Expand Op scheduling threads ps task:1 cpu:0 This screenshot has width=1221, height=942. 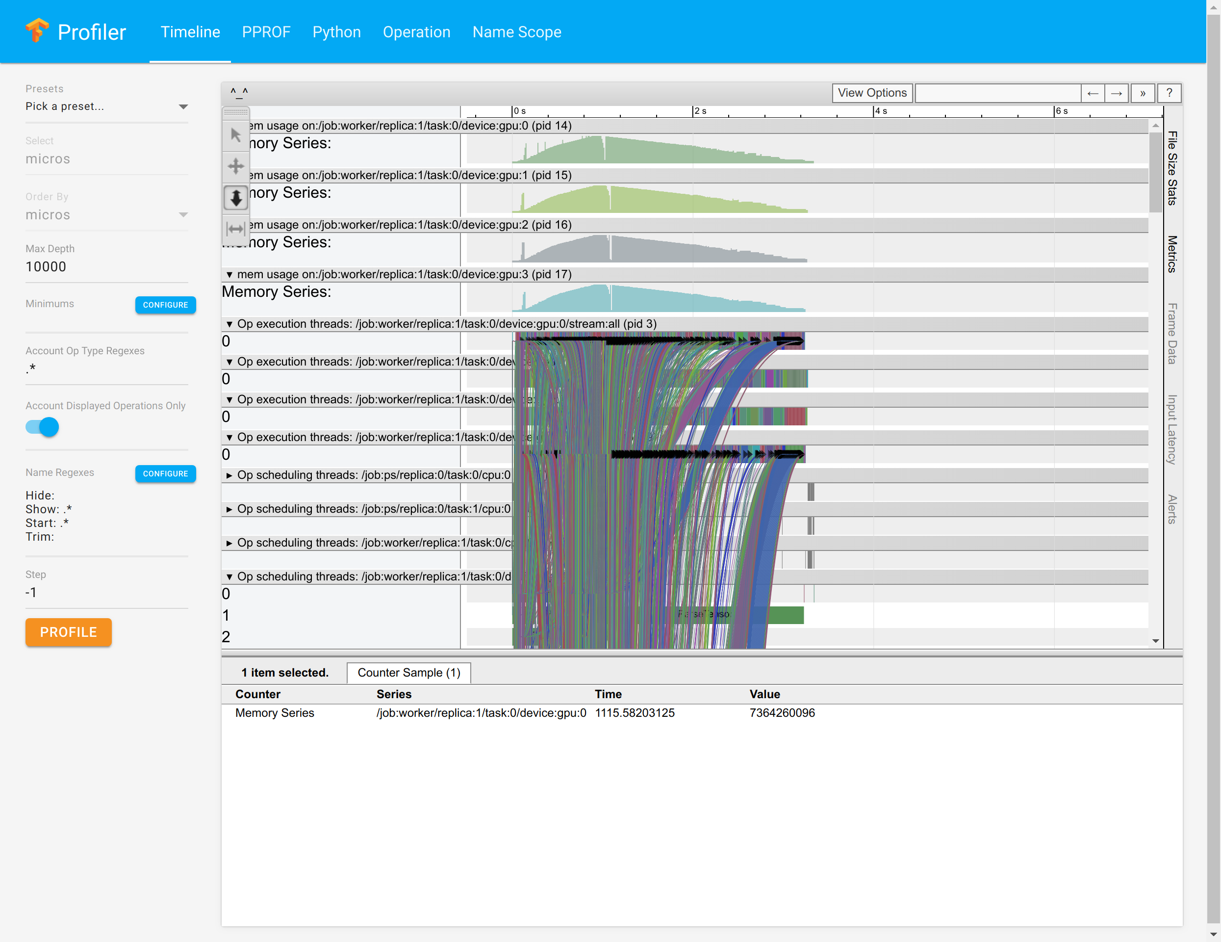click(x=229, y=509)
